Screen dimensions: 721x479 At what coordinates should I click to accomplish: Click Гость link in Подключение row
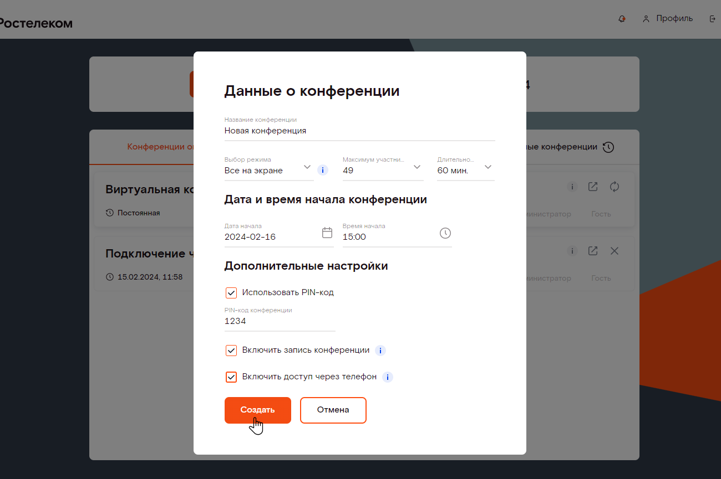coord(601,278)
